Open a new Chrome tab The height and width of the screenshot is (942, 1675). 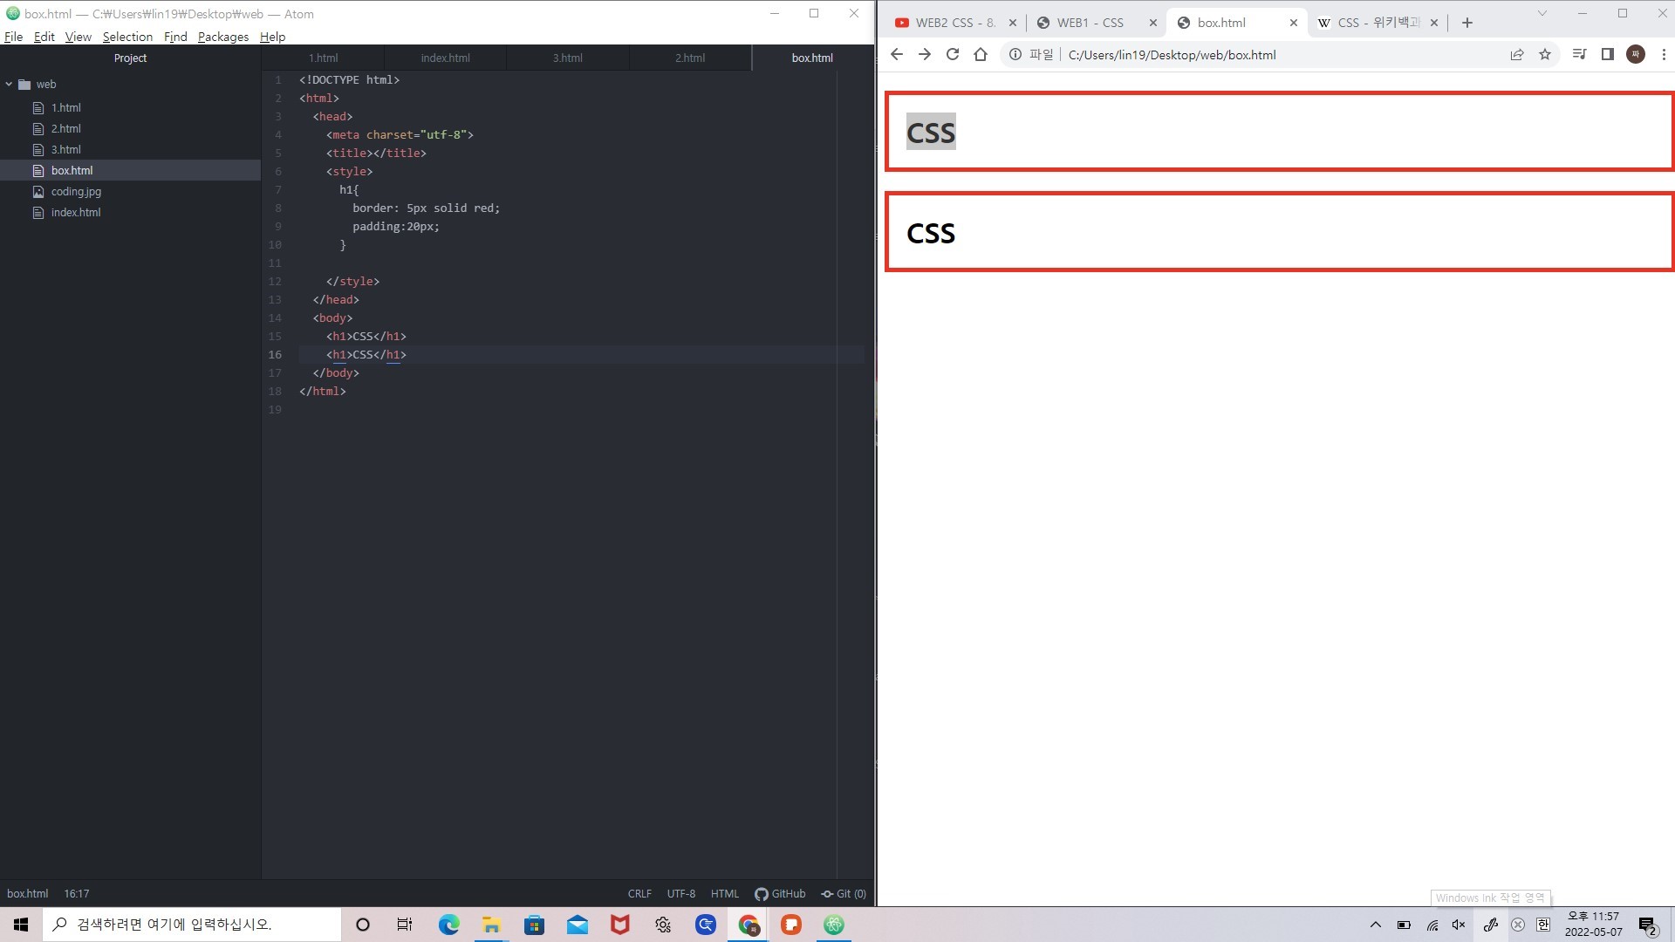tap(1467, 23)
